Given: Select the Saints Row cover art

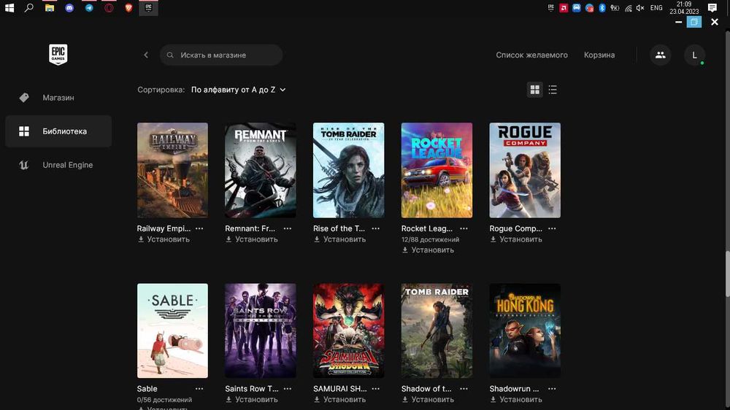Looking at the screenshot, I should point(261,330).
